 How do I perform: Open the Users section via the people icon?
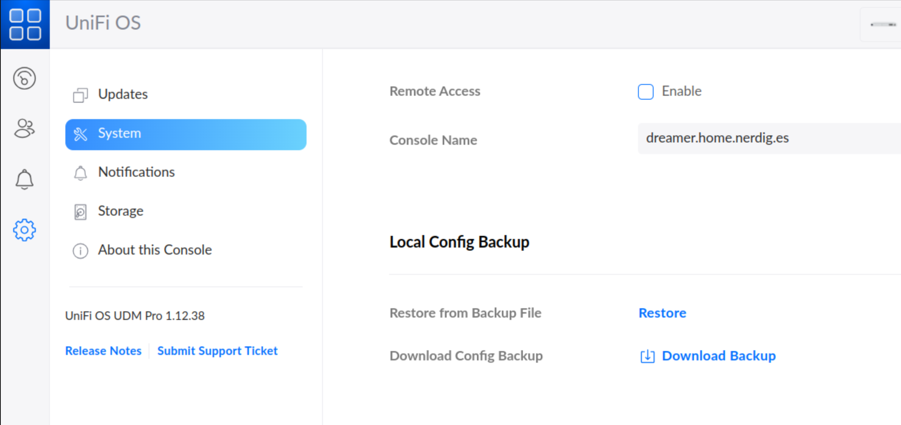coord(25,128)
